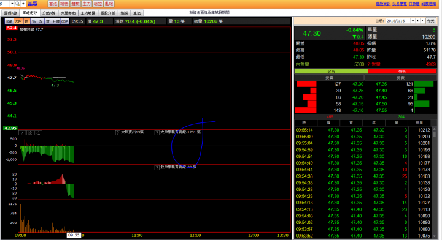Click the 總量 10209 張 header value
Screen dimensions: 442x240
coord(208,21)
